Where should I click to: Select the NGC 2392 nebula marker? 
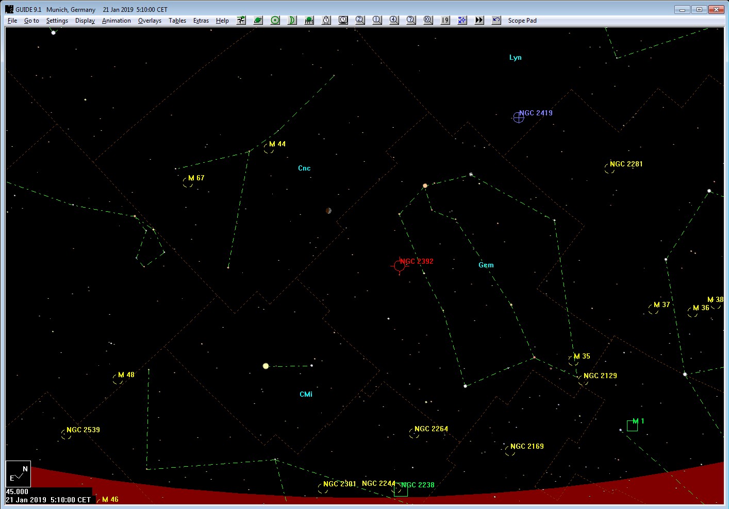399,265
